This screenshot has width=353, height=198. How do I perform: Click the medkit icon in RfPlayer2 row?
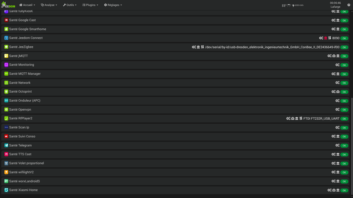pos(293,119)
